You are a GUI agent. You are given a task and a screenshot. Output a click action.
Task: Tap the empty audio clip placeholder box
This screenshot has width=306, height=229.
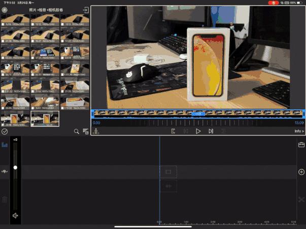click(x=168, y=186)
